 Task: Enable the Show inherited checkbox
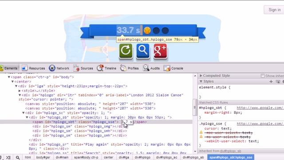coord(262,76)
